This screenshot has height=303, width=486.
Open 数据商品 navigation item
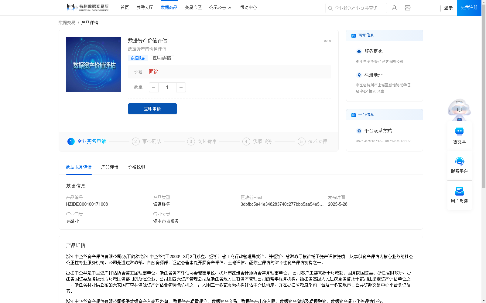pos(169,8)
